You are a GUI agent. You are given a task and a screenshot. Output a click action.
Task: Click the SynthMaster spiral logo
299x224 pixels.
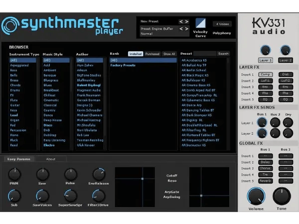tap(10, 25)
